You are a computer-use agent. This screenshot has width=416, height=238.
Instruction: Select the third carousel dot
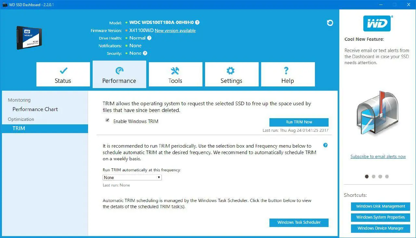pos(380,176)
